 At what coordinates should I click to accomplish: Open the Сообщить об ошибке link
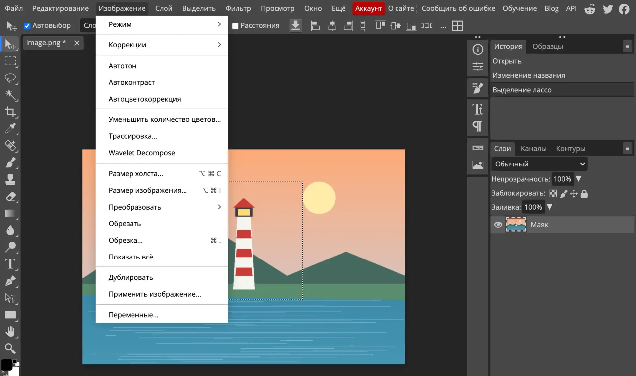pyautogui.click(x=458, y=8)
